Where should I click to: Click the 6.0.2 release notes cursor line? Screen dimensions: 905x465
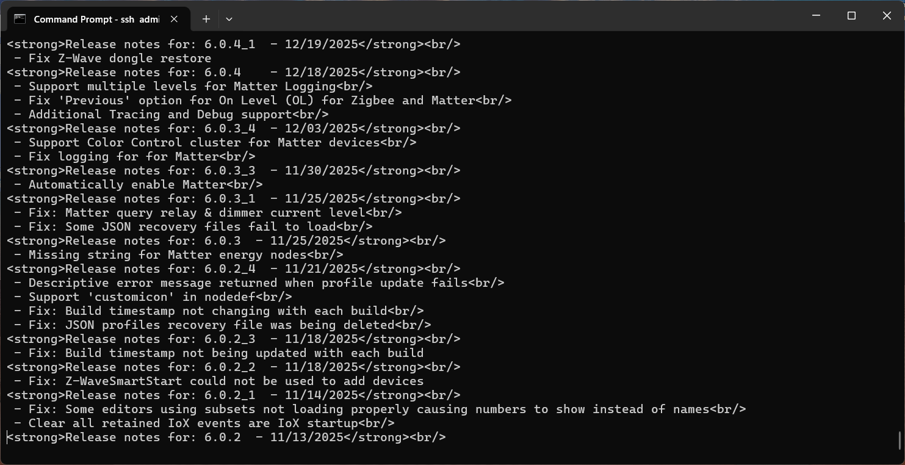(226, 438)
